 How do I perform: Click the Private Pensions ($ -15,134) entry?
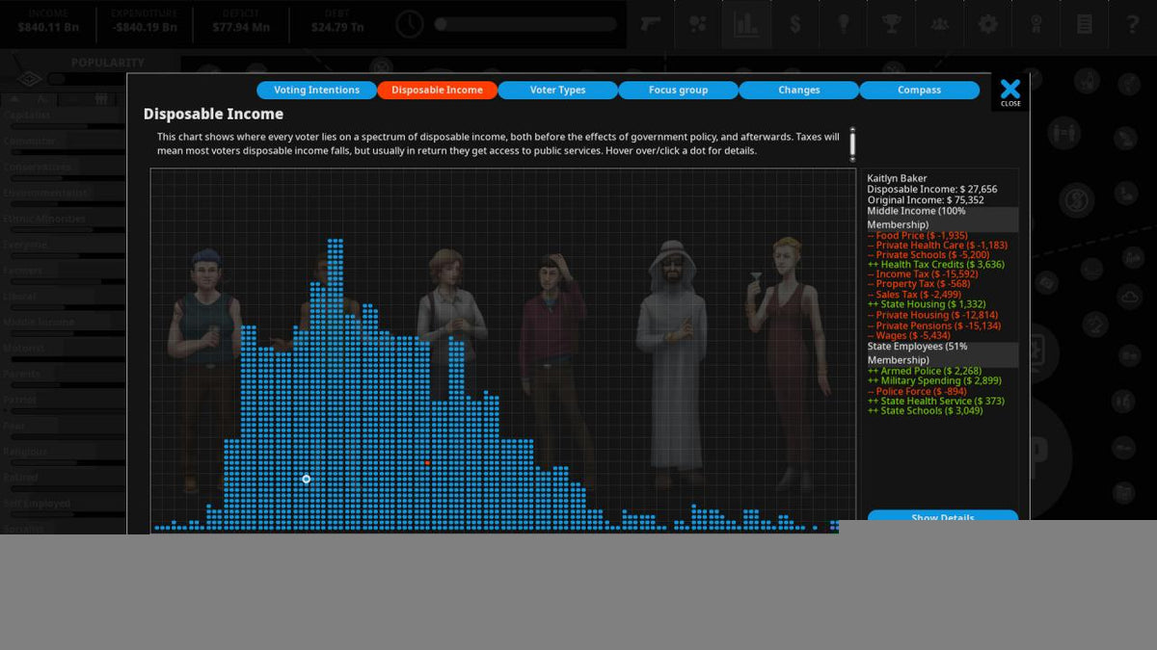pyautogui.click(x=933, y=325)
